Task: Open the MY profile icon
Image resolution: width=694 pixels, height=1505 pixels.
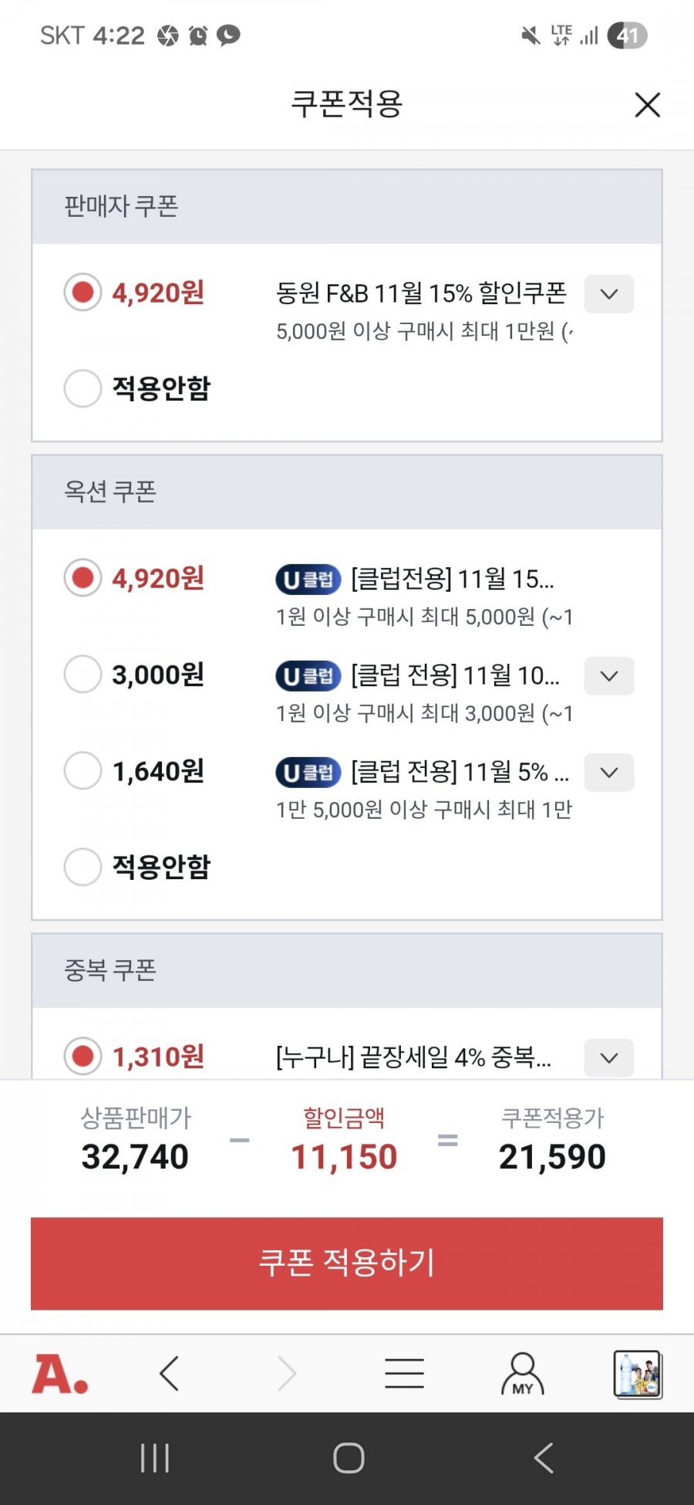Action: click(523, 1374)
